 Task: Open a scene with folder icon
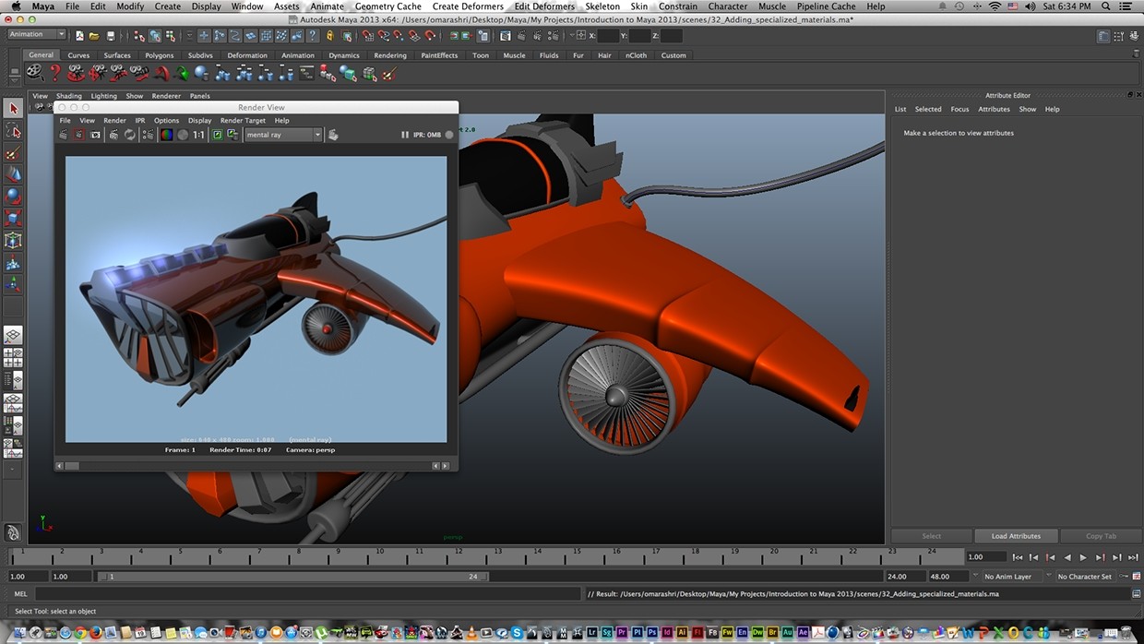pos(94,36)
